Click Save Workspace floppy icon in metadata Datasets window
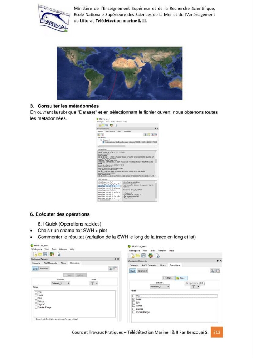Image resolution: width=253 pixels, height=358 pixels. click(107, 125)
